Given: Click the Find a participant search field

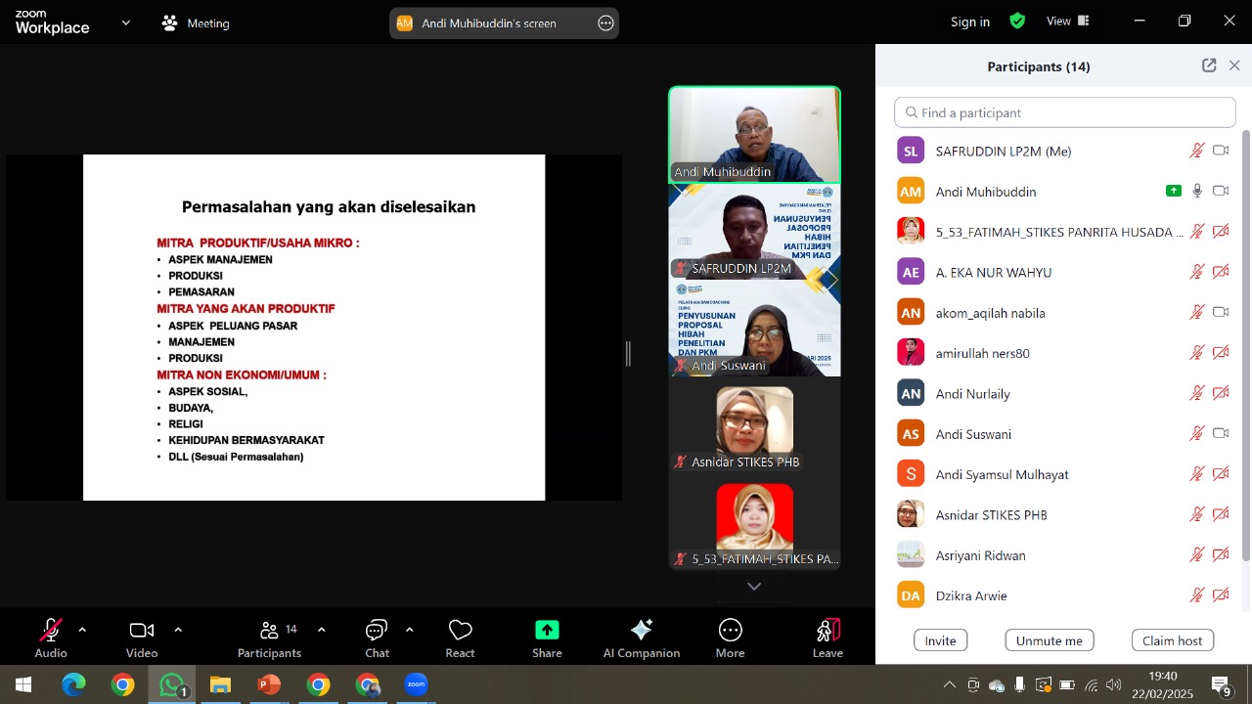Looking at the screenshot, I should click(x=1065, y=112).
